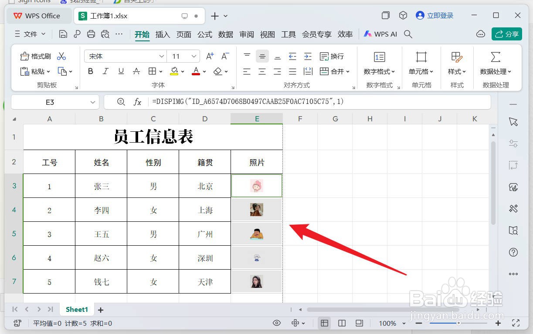Toggle Underline formatting
This screenshot has width=533, height=334.
[x=121, y=71]
